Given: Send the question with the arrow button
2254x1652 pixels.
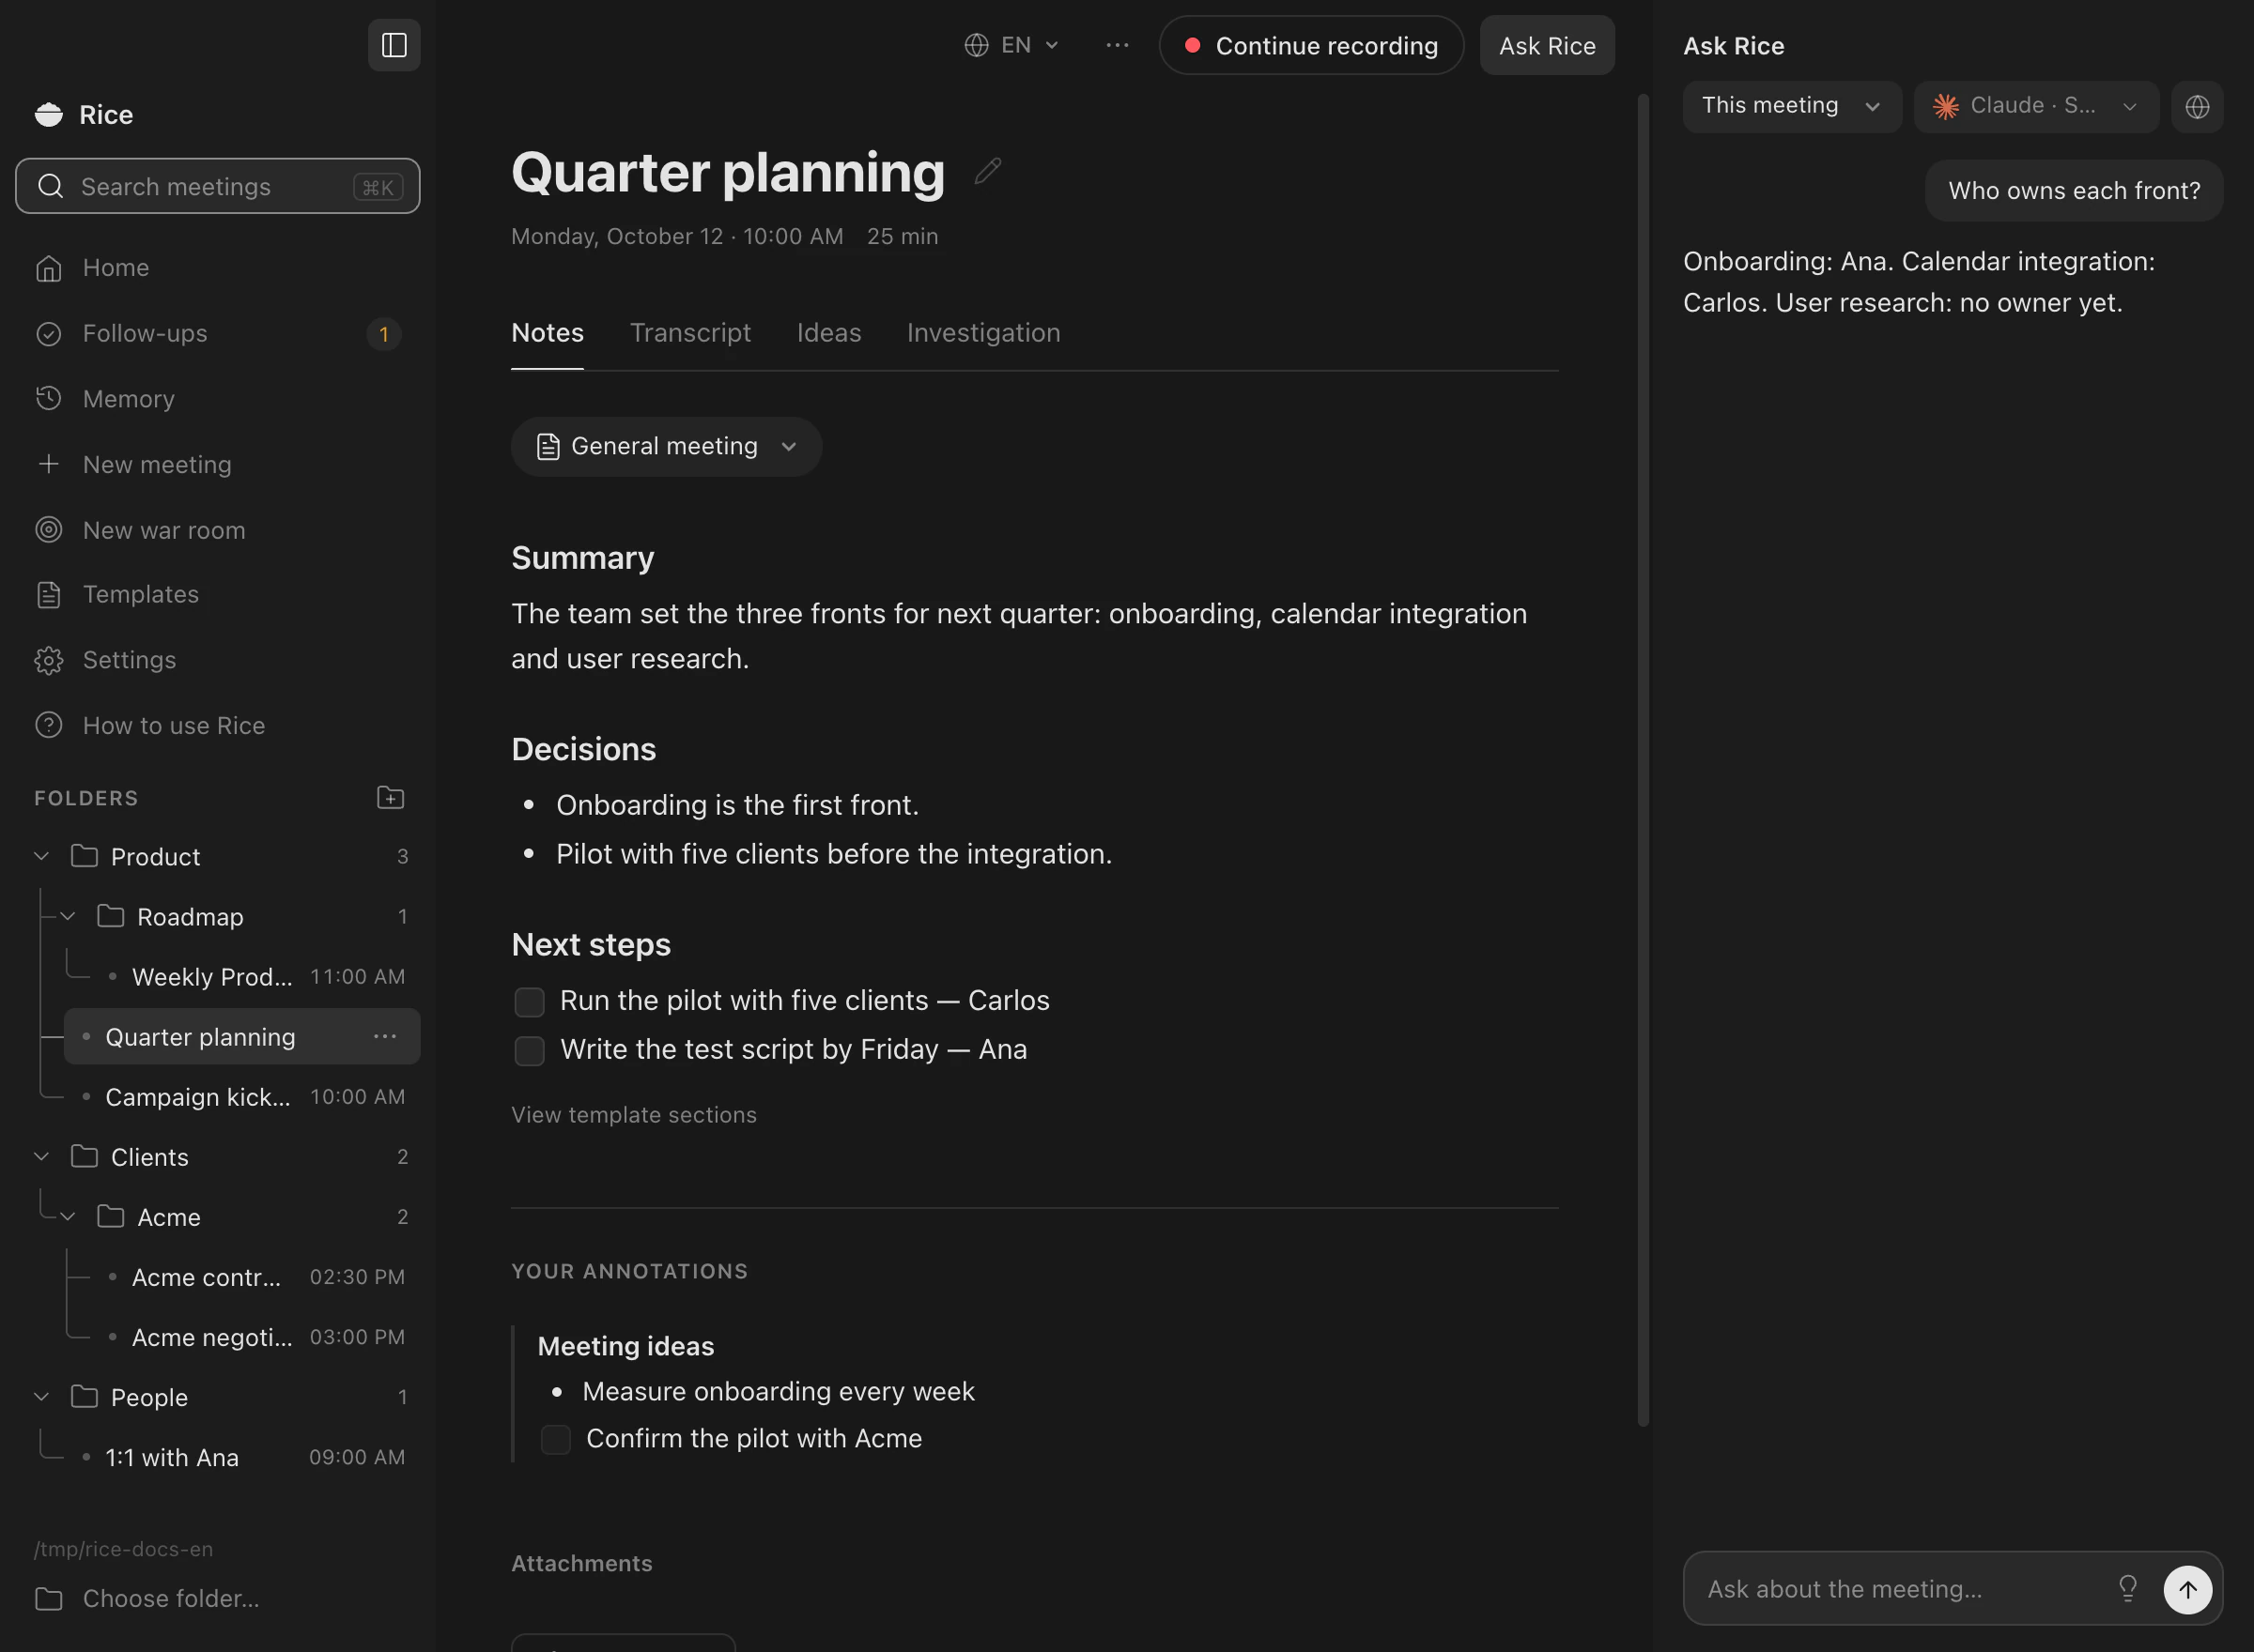Looking at the screenshot, I should pos(2188,1589).
